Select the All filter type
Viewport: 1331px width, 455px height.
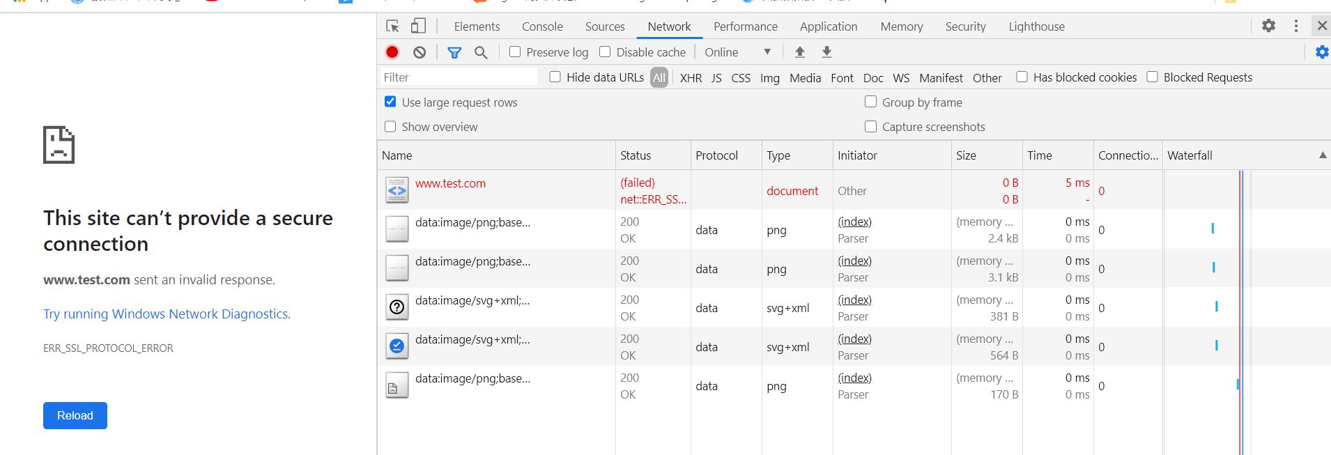659,77
